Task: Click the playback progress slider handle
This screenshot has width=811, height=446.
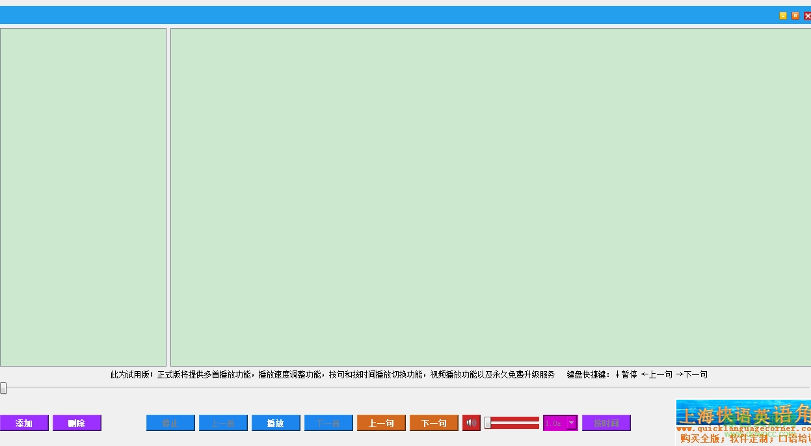Action: pyautogui.click(x=3, y=388)
